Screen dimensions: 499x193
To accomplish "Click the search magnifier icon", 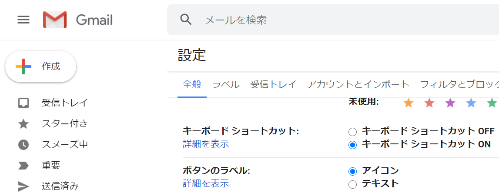I will tap(186, 20).
